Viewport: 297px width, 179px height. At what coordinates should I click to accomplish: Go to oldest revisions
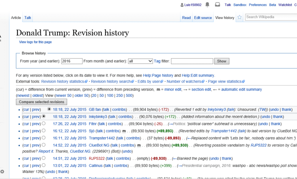pyautogui.click(x=37, y=96)
